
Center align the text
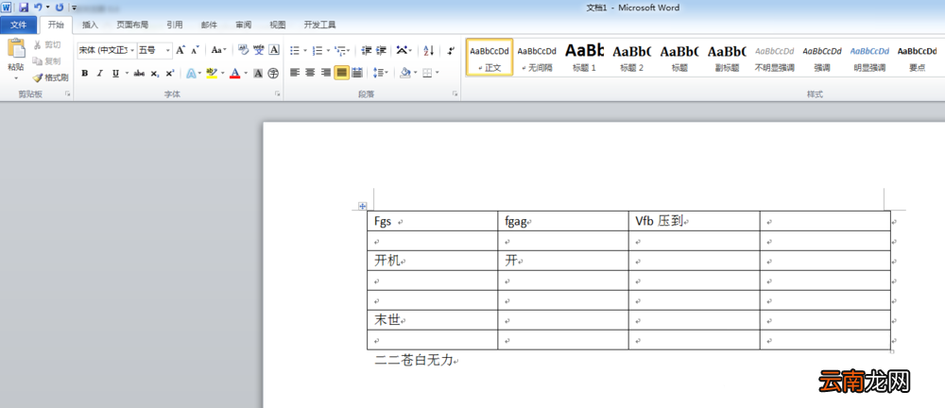pos(310,73)
